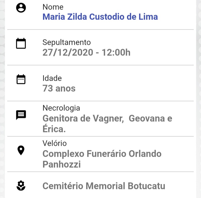The height and width of the screenshot is (198, 201).
Task: Open the name Maria Zilda Custodio de Lima
Action: tap(100, 17)
